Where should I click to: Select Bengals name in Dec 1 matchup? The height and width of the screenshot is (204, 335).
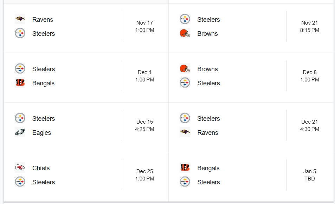43,83
